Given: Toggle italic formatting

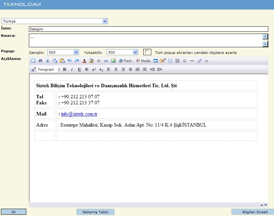Looking at the screenshot, I should coord(72,69).
